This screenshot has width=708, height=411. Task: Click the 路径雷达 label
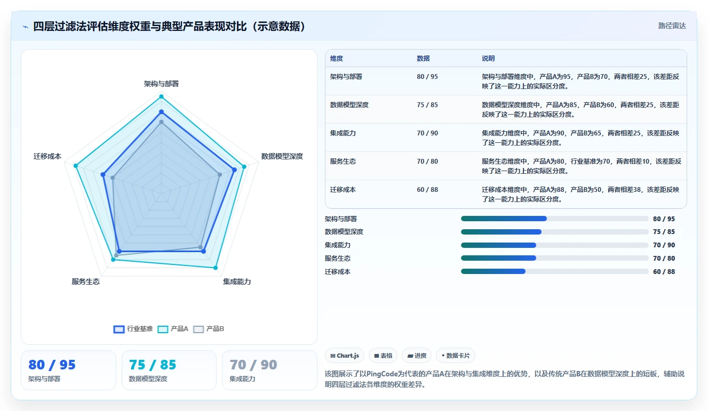pyautogui.click(x=672, y=26)
